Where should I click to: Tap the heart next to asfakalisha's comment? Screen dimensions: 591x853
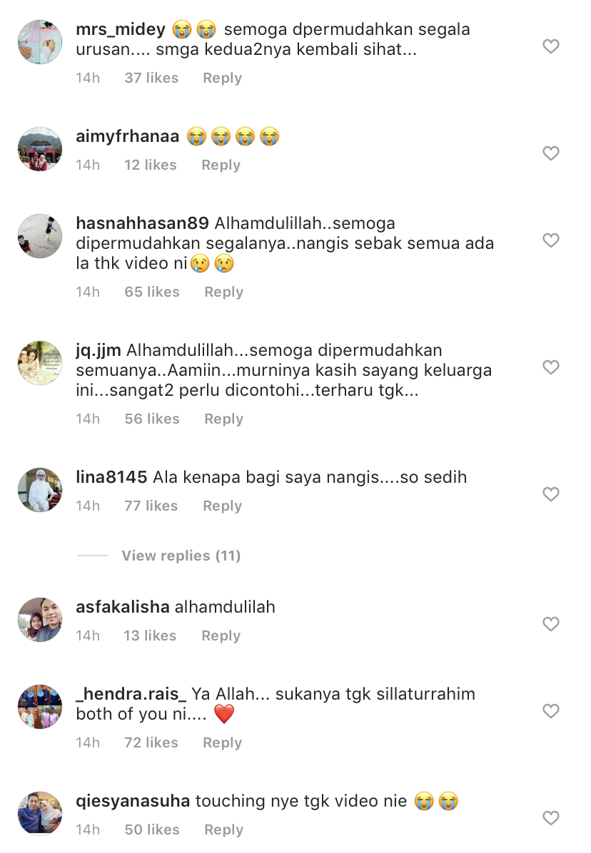[551, 624]
